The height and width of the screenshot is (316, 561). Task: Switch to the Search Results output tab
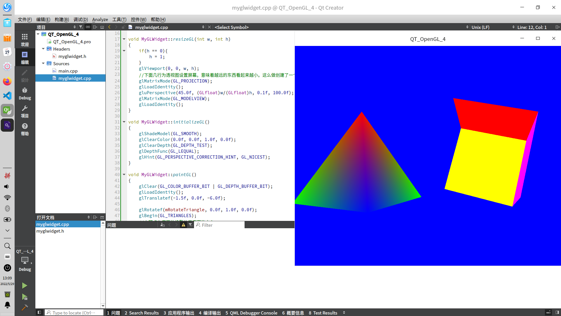point(142,313)
